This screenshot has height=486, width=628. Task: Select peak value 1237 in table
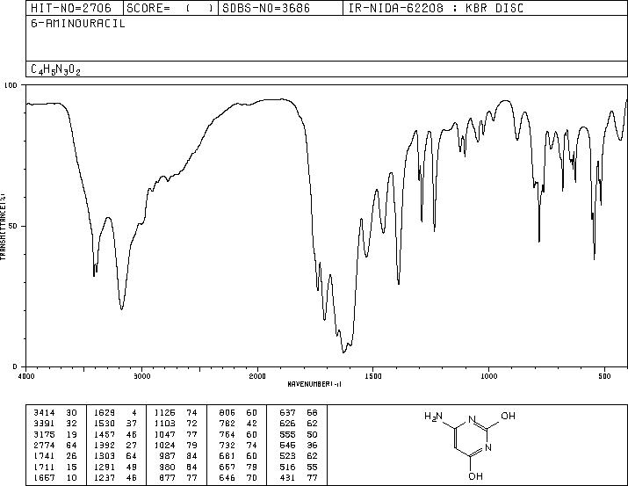(x=105, y=478)
